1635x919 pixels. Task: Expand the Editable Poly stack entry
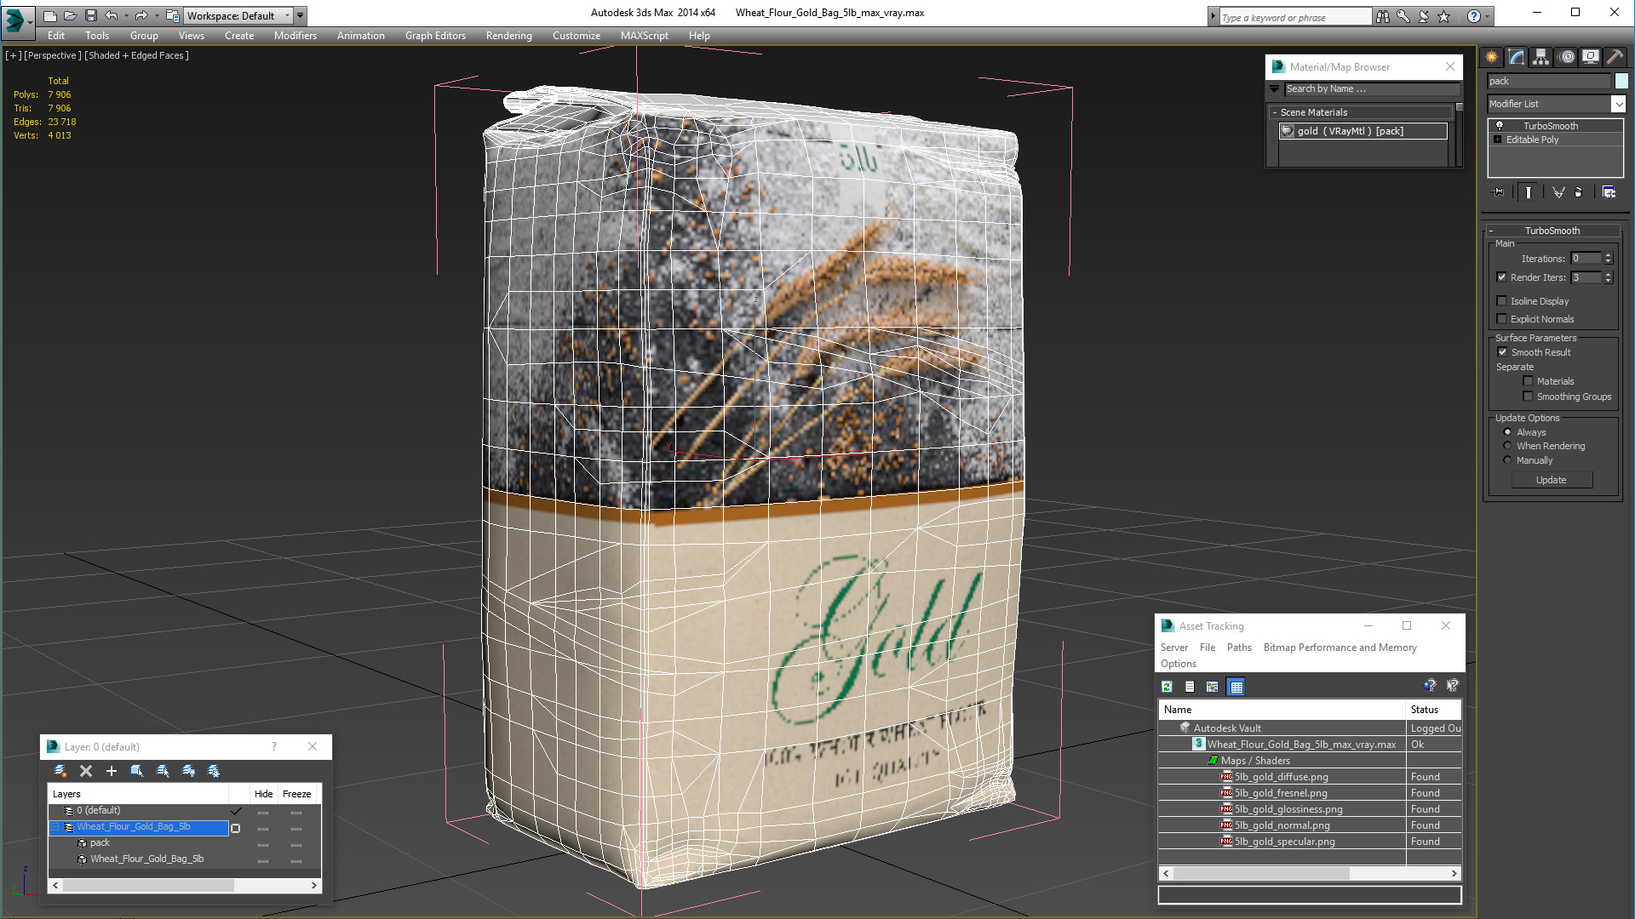[x=1498, y=140]
